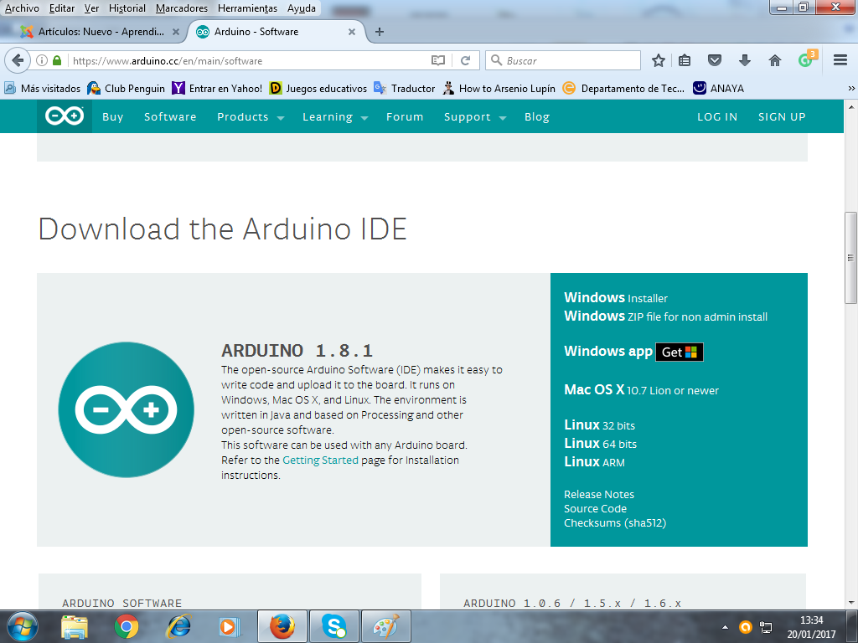Close the Artículos: Nuevo tab
858x643 pixels.
tap(176, 32)
